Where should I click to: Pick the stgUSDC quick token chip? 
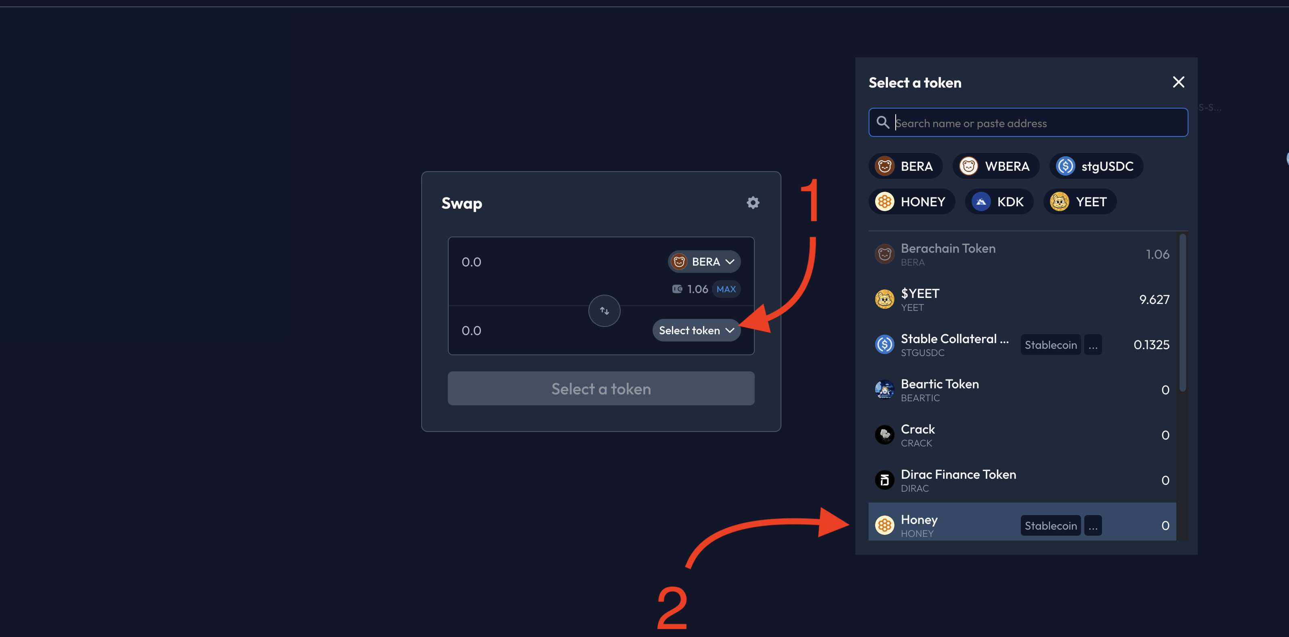[x=1096, y=166]
